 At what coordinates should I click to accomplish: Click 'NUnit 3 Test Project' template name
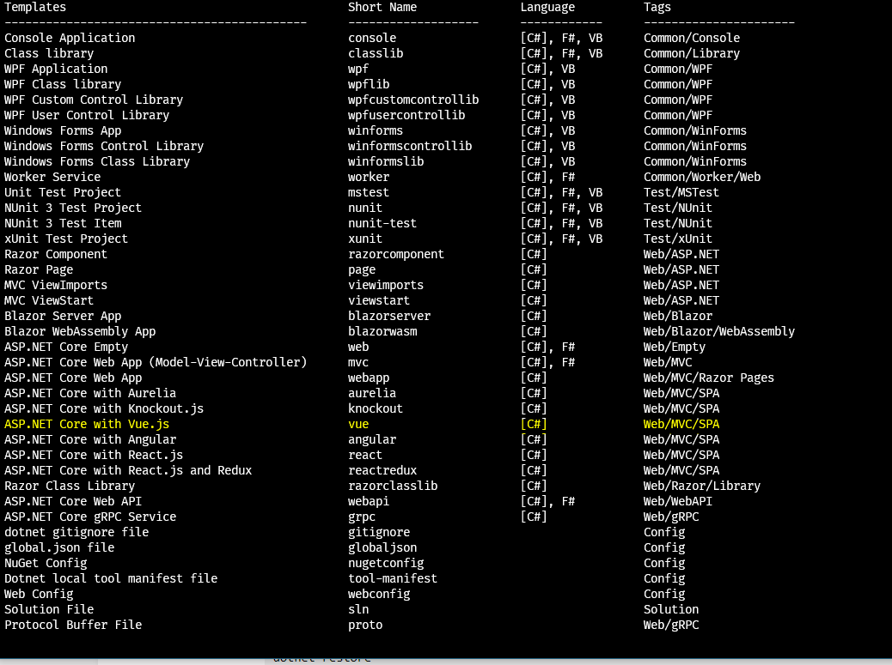point(73,208)
